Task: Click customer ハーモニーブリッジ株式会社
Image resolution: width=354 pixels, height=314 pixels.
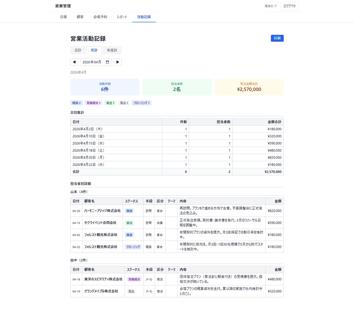Action: point(102,211)
